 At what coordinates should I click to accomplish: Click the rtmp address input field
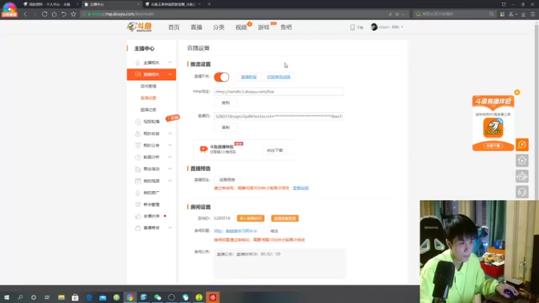point(278,92)
